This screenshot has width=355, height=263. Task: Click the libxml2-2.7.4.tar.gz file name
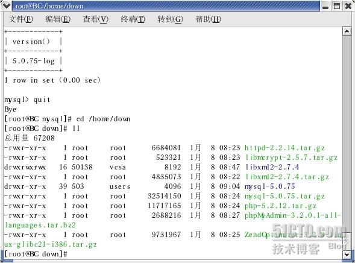(x=287, y=177)
